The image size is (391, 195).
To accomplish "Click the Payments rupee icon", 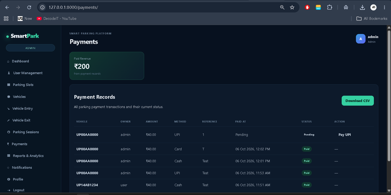I will pos(8,144).
